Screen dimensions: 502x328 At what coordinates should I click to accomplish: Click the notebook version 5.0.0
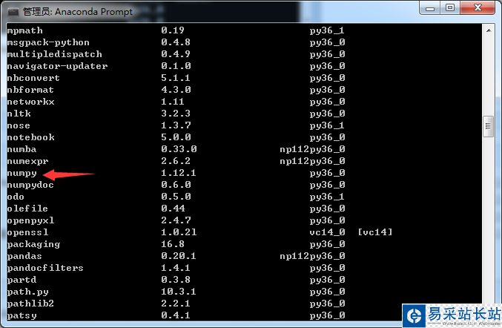tap(176, 137)
